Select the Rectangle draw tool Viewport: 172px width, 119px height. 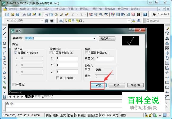(x=4, y=48)
